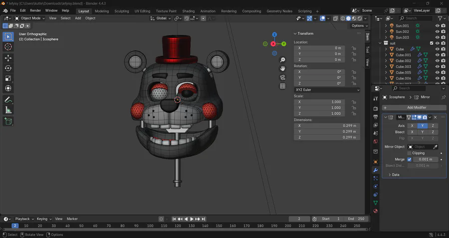Enable the mirror Axis X button

[x=412, y=125]
